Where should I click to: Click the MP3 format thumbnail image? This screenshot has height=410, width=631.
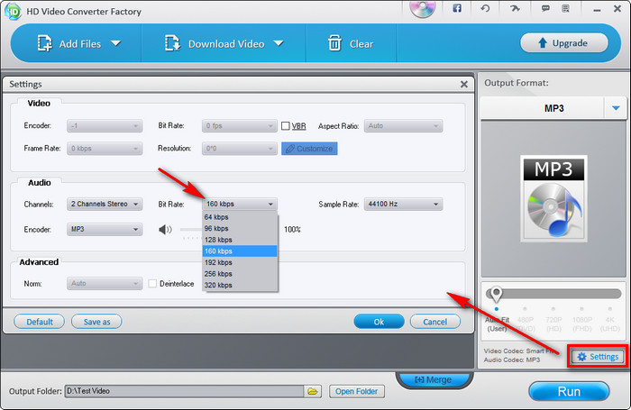(x=553, y=198)
